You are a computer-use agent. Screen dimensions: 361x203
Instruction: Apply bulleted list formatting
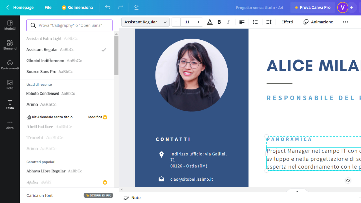click(255, 22)
